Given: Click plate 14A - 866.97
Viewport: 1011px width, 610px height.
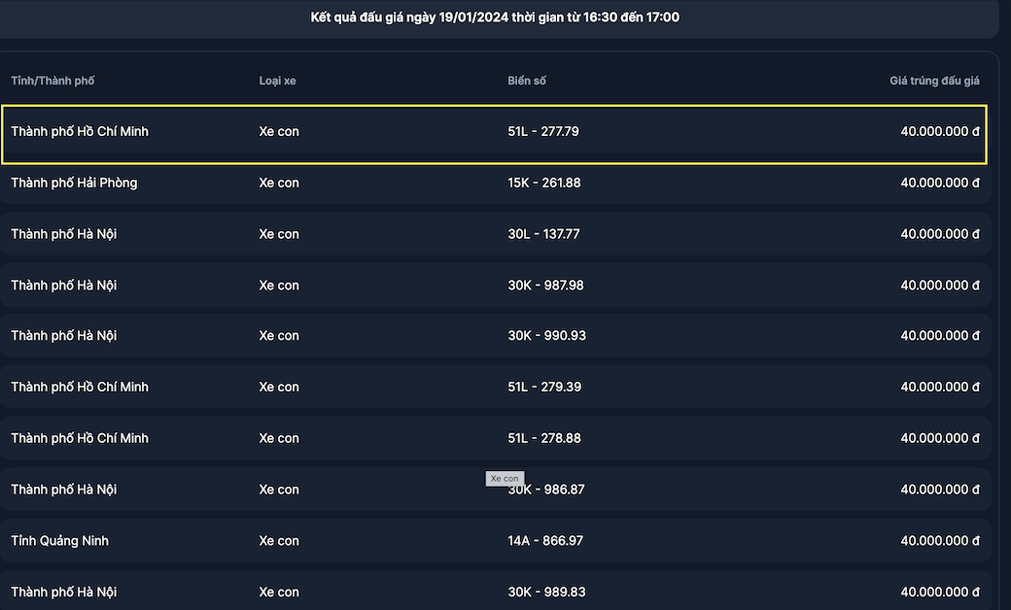Looking at the screenshot, I should tap(545, 540).
